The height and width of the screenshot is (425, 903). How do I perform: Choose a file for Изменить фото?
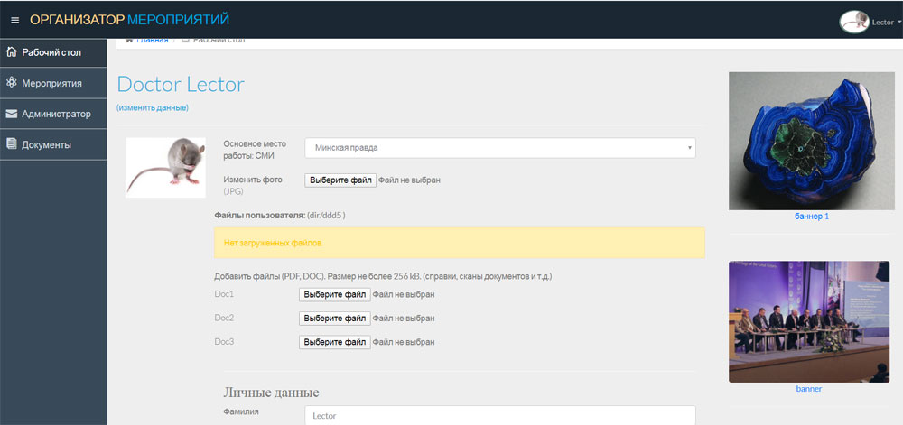(340, 180)
